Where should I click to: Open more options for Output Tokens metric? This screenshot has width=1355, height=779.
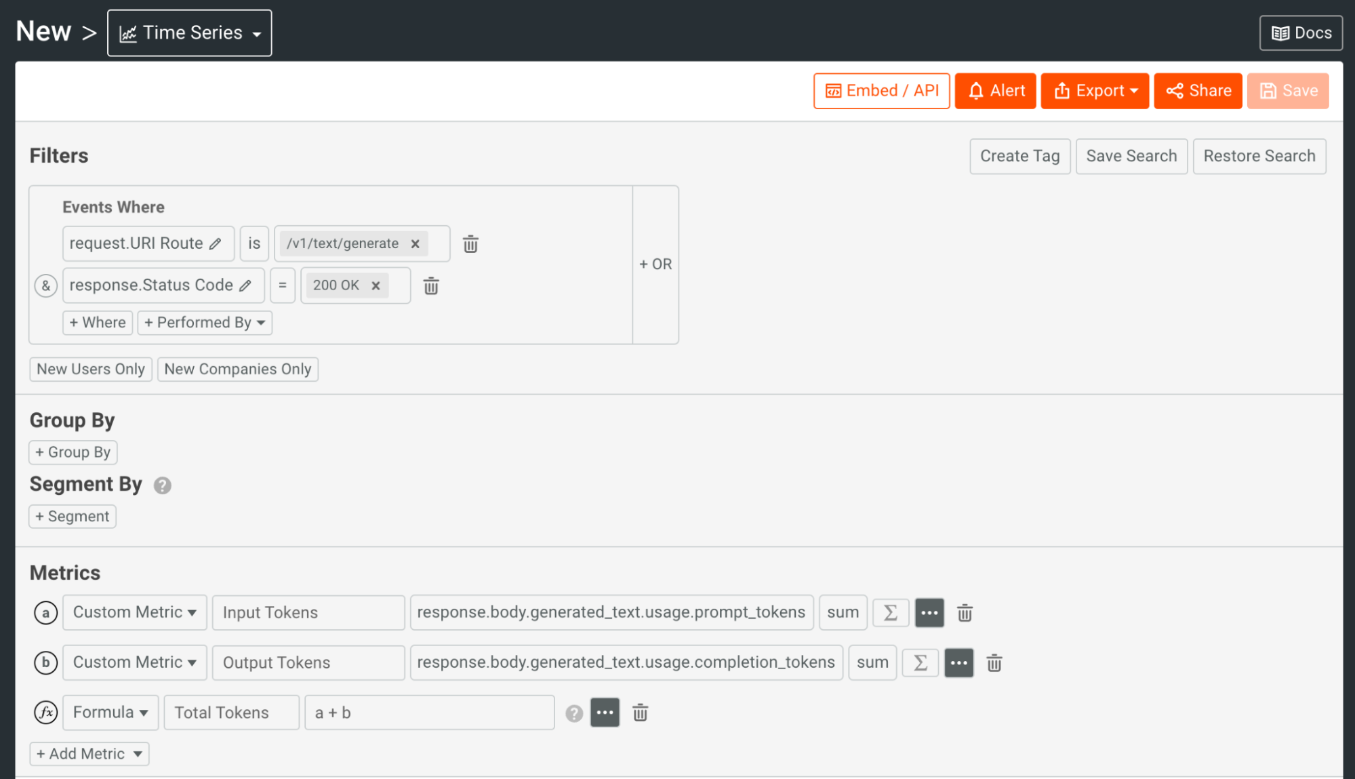958,663
